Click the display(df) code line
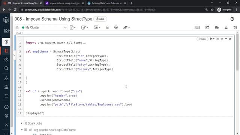This screenshot has height=135, width=240. tap(35, 113)
